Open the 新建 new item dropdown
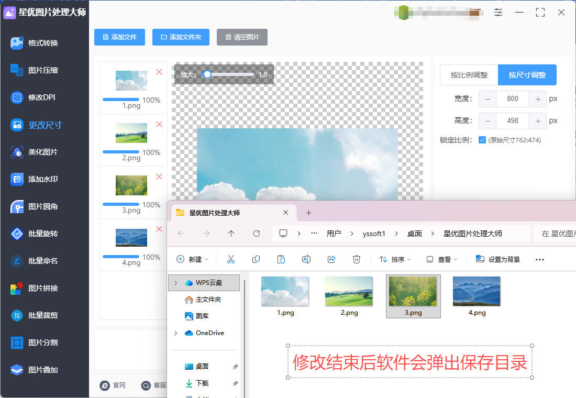The height and width of the screenshot is (398, 576). [193, 259]
